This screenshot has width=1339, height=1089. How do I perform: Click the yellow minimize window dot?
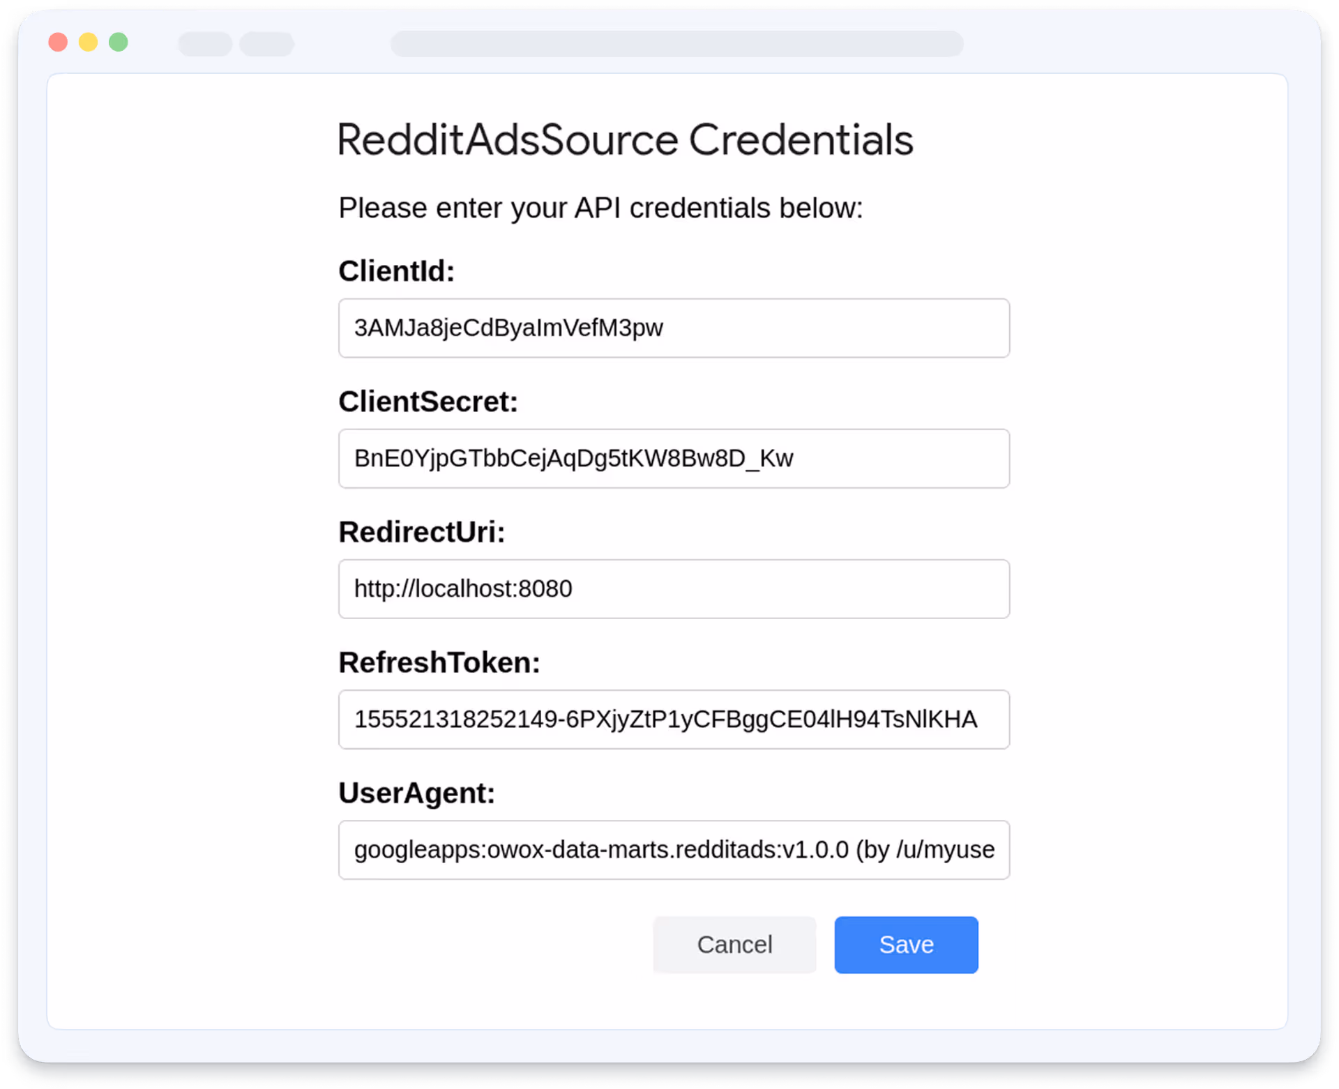pyautogui.click(x=88, y=43)
